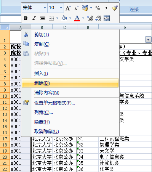The height and width of the screenshot is (172, 152).
Task: Select column A header
Action: tap(20, 27)
